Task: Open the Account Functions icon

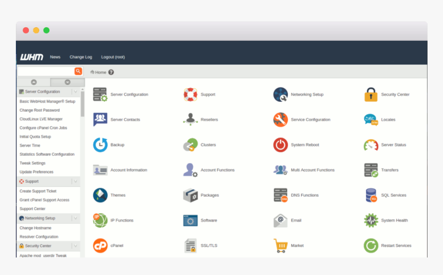Action: tap(190, 170)
